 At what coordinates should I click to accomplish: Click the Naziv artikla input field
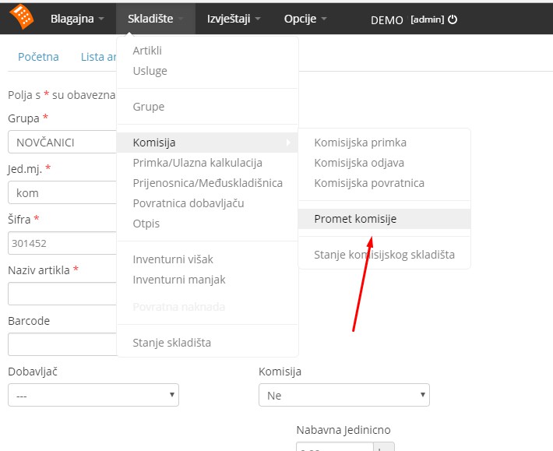62,294
